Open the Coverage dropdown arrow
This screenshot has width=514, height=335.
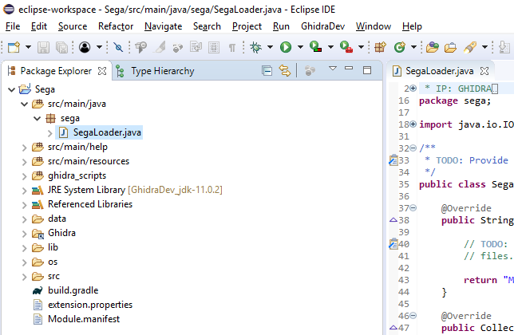tap(330, 48)
